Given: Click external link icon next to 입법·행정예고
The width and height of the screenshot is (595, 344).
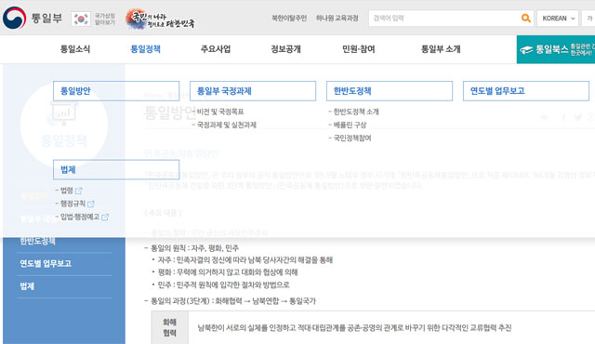Looking at the screenshot, I should tap(105, 217).
